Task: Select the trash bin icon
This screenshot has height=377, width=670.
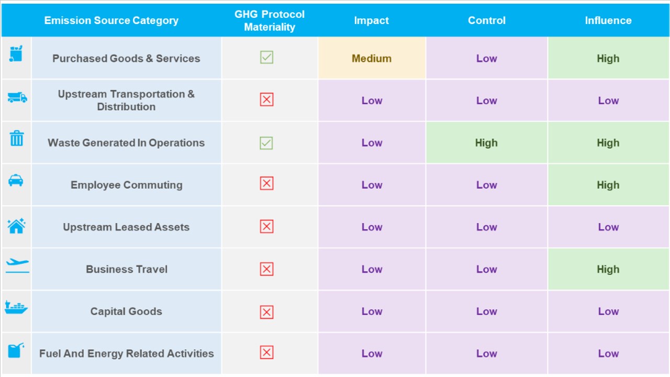Action: [x=17, y=139]
